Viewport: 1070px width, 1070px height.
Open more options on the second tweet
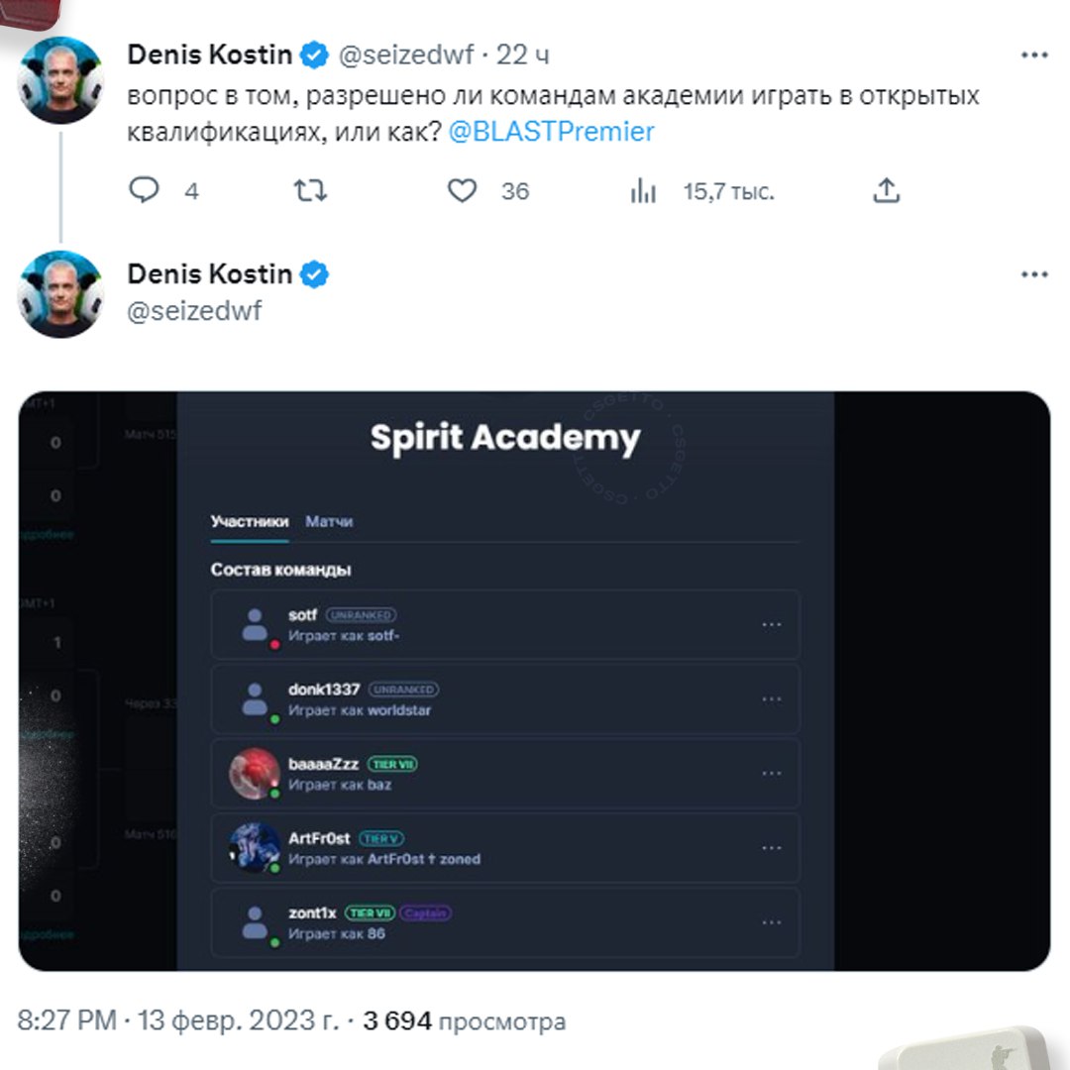(x=1033, y=275)
